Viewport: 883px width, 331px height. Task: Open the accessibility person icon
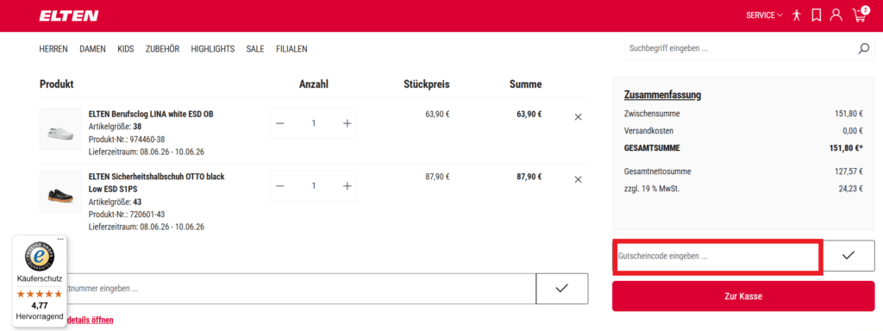(796, 16)
